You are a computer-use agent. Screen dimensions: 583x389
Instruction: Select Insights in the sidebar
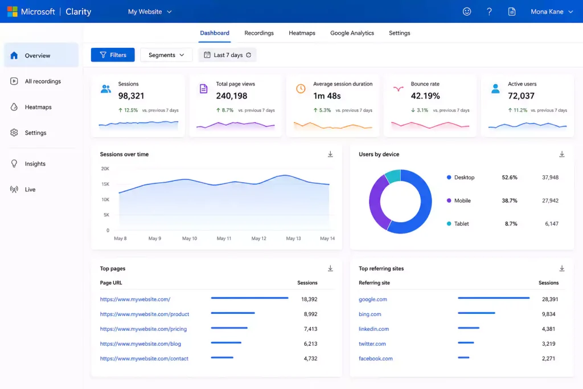41,163
